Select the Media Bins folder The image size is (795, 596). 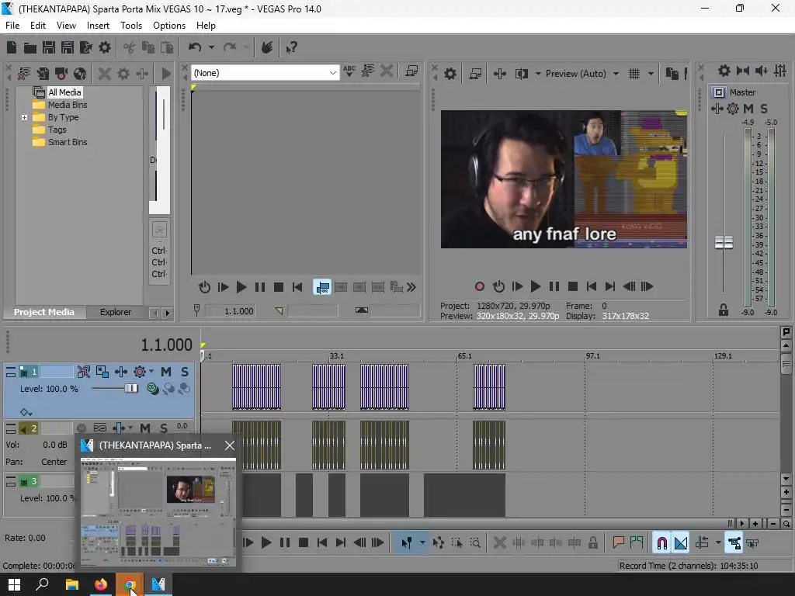(68, 105)
